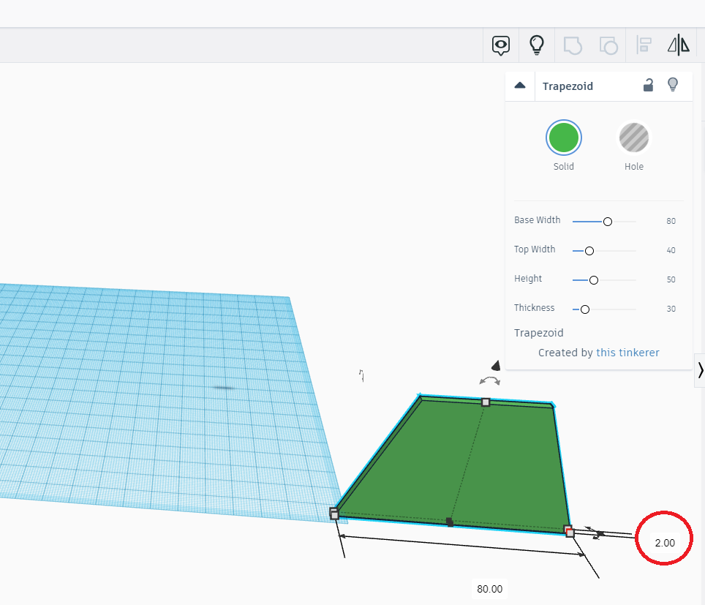
Task: Select the striped Hole option
Action: pos(633,138)
